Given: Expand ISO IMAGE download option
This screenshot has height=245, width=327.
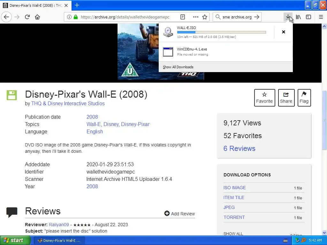Looking at the screenshot, I should click(235, 188).
